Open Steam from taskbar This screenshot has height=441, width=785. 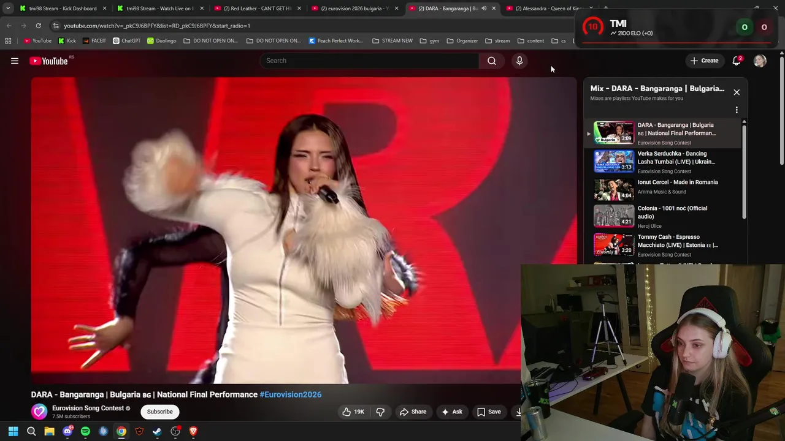[157, 431]
